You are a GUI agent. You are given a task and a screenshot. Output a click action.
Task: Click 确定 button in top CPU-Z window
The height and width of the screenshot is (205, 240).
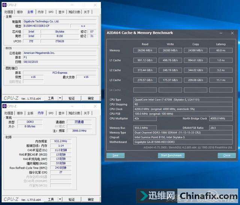(91, 98)
